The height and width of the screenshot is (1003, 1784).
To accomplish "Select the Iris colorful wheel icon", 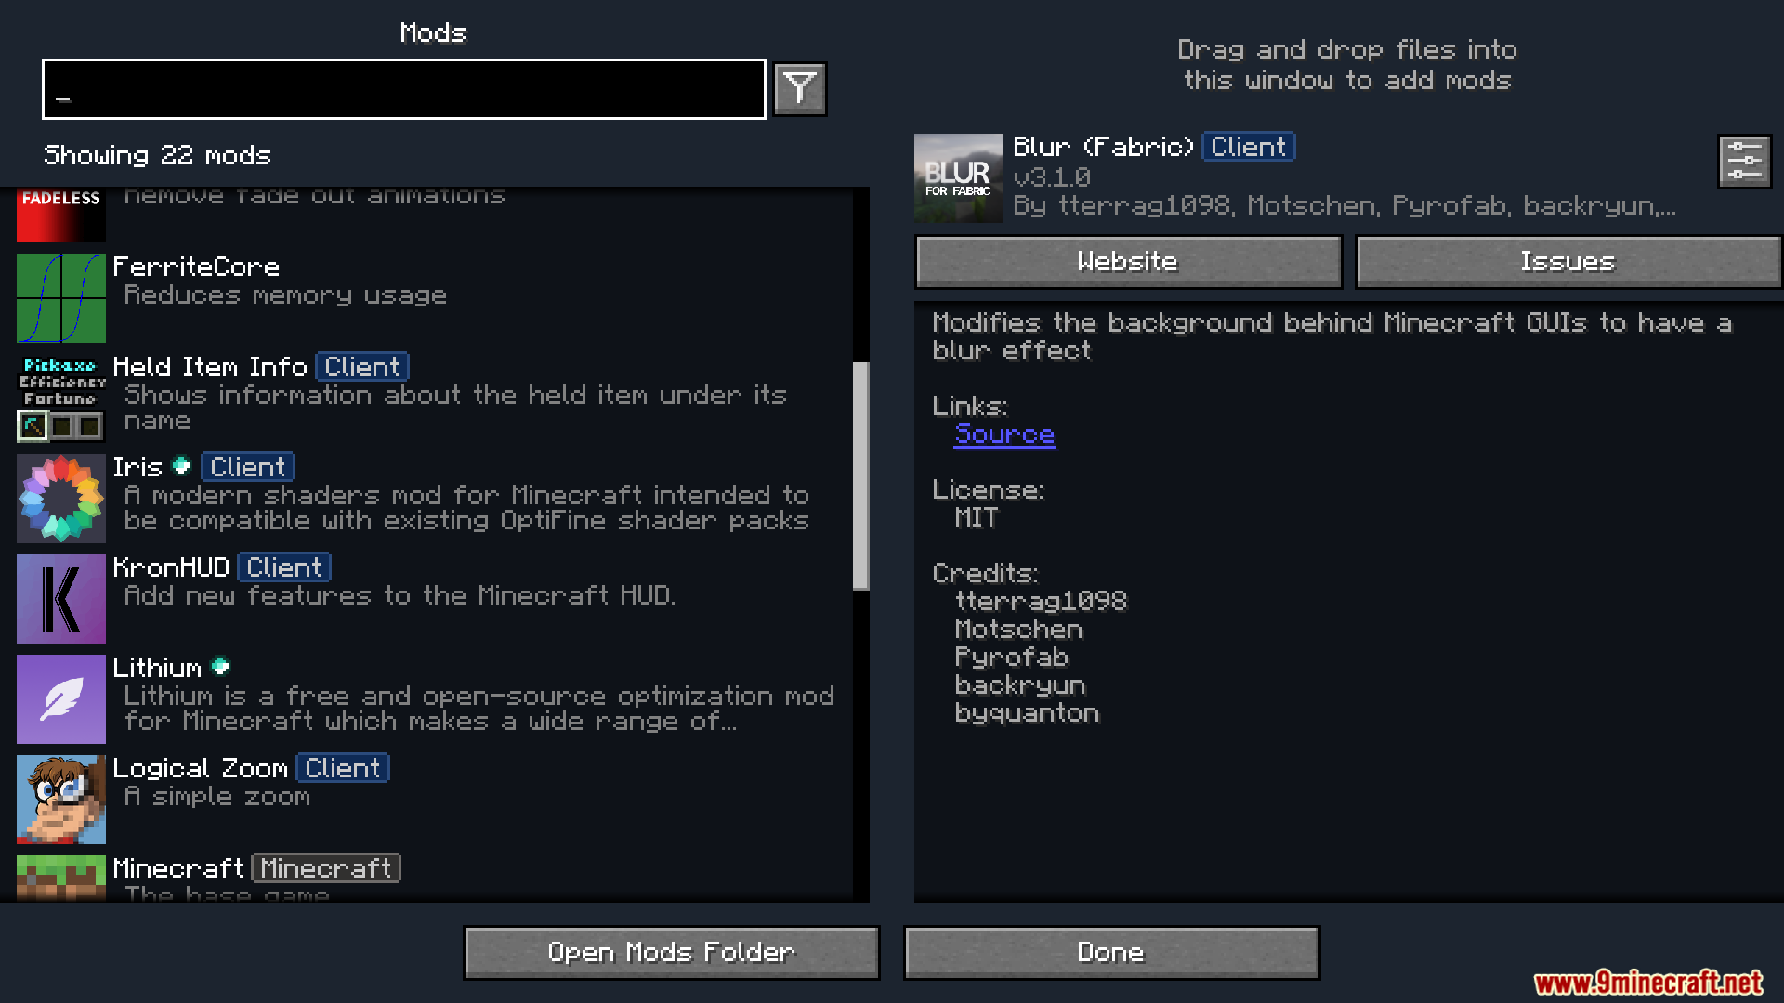I will (61, 499).
